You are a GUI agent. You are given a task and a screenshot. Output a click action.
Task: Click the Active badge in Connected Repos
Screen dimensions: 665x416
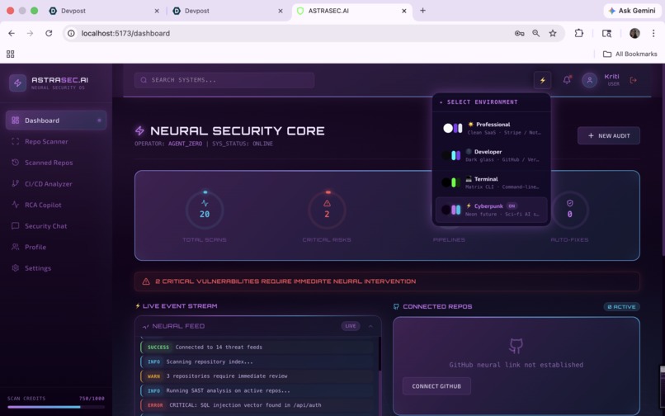pyautogui.click(x=622, y=306)
